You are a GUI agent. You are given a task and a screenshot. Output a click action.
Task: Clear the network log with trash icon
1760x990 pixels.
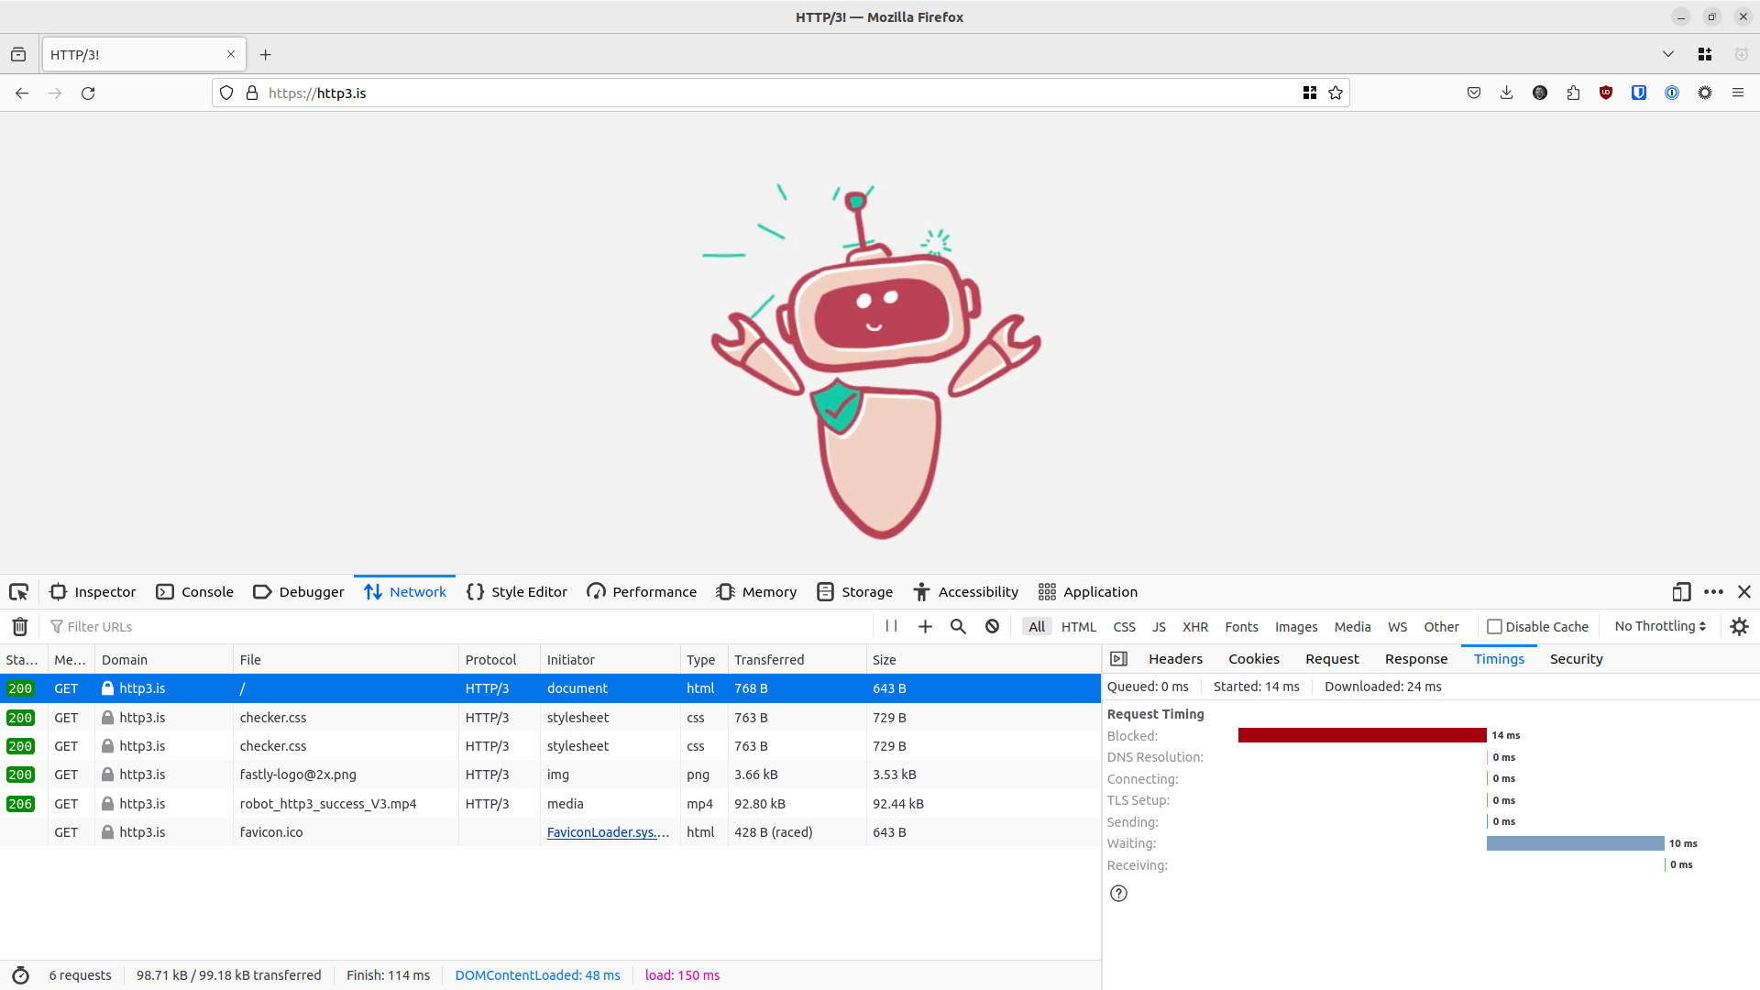(x=20, y=627)
